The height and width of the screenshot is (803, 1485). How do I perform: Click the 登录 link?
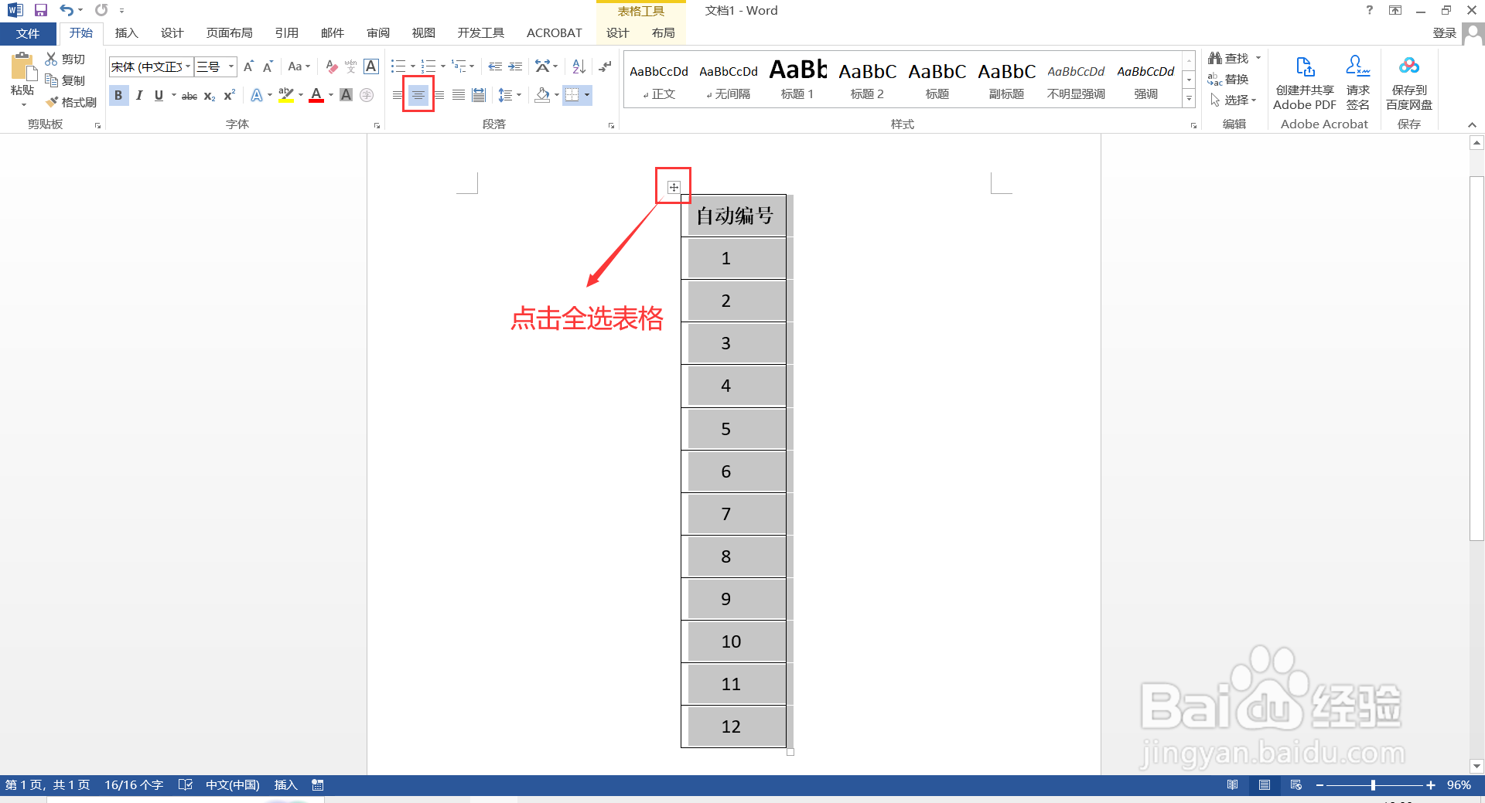pos(1445,32)
